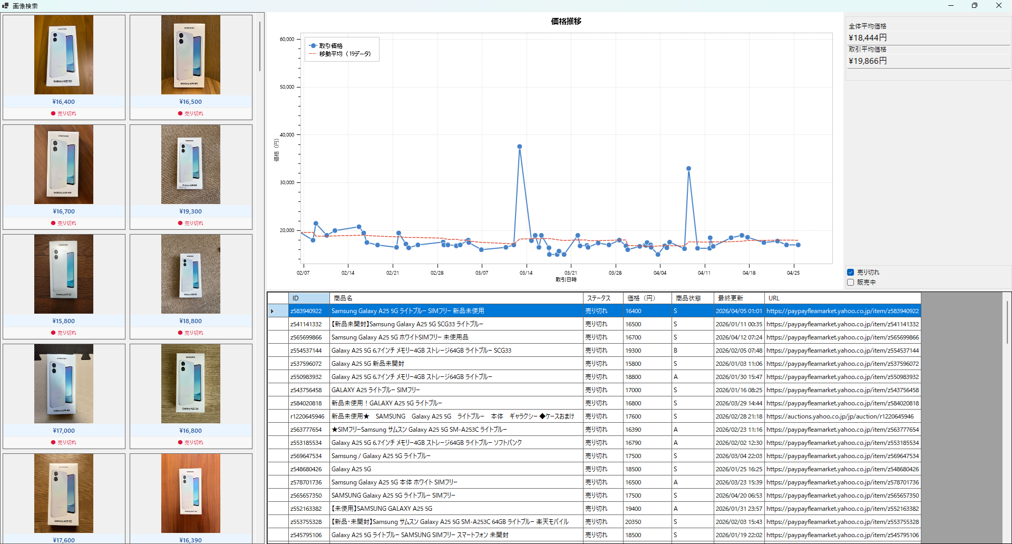
Task: Open the ¥16,500 product thumbnail
Action: coord(191,55)
